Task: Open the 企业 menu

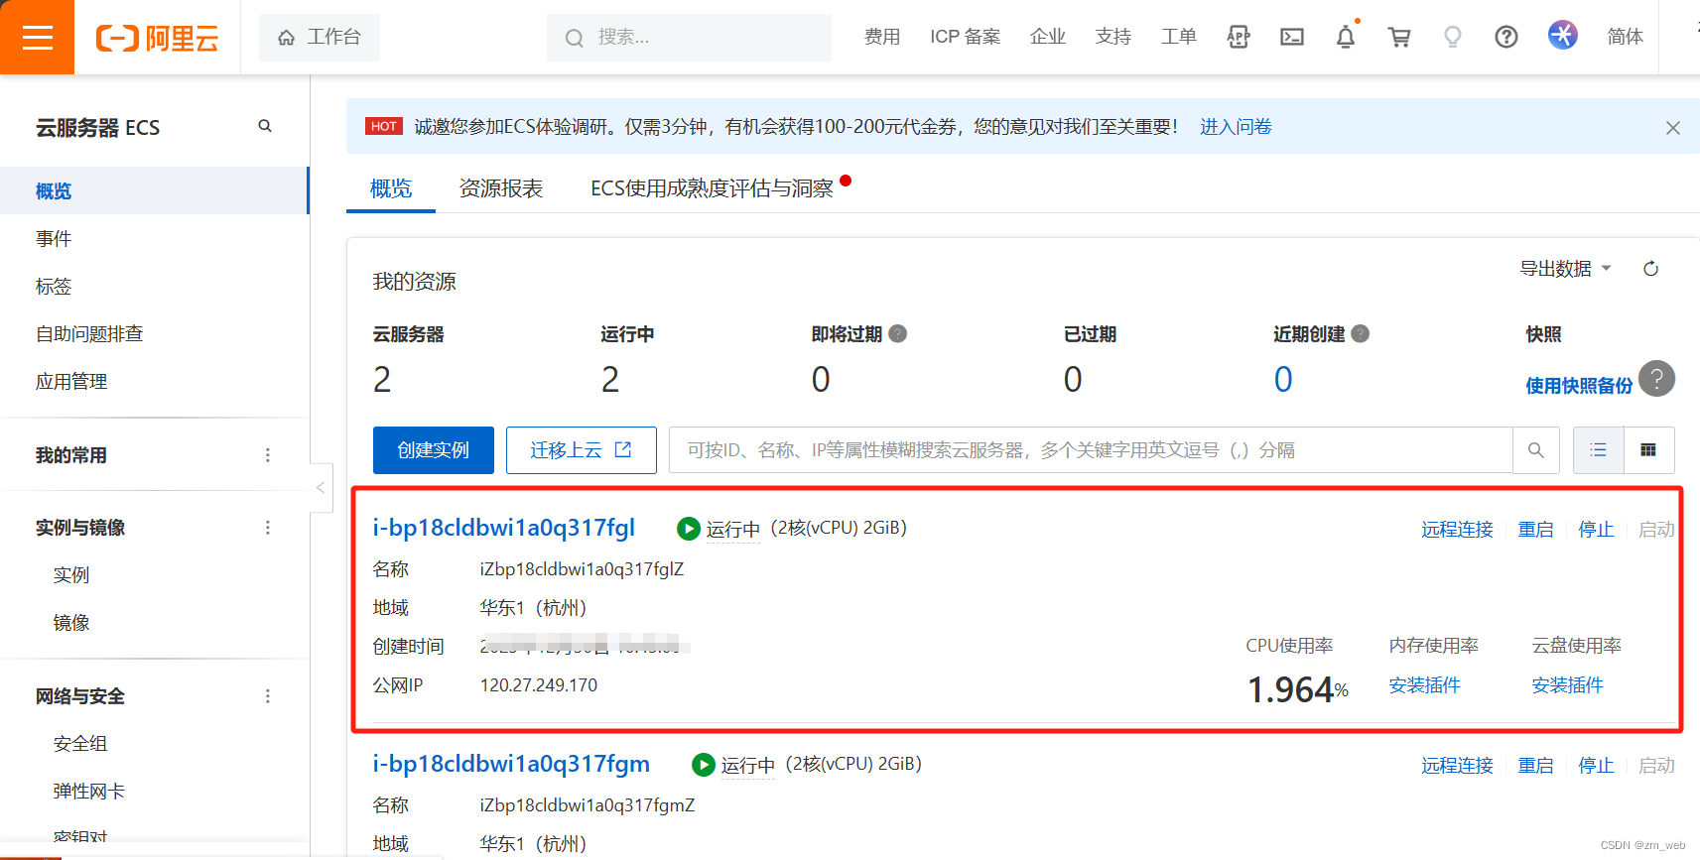Action: click(1047, 38)
